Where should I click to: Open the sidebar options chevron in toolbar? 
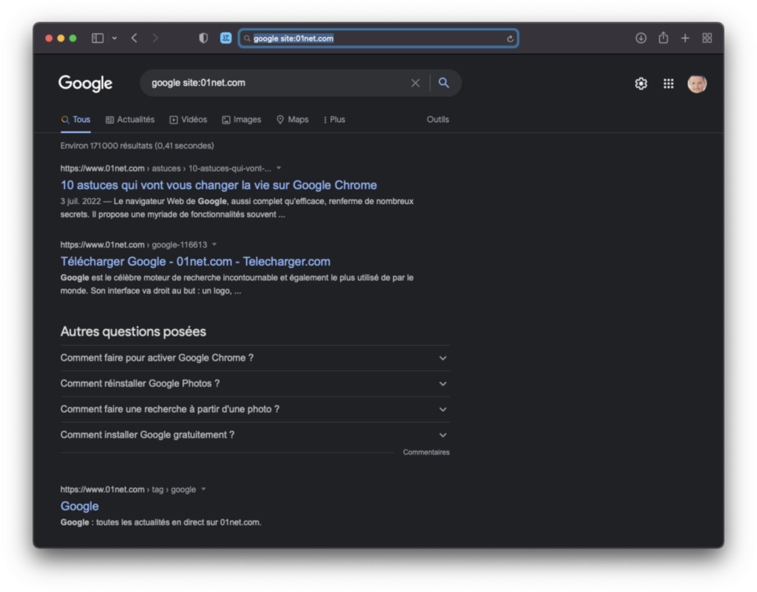tap(115, 38)
